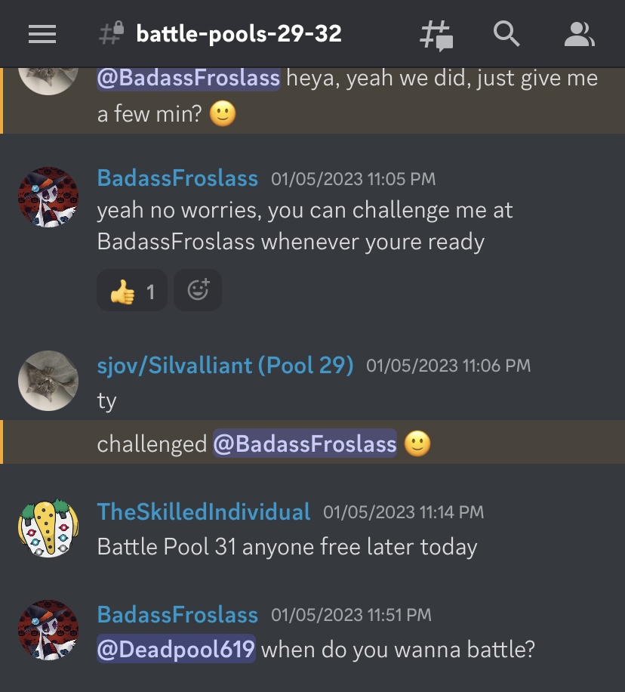The height and width of the screenshot is (692, 625).
Task: Select the TheSkilledIndividual username
Action: tap(204, 512)
